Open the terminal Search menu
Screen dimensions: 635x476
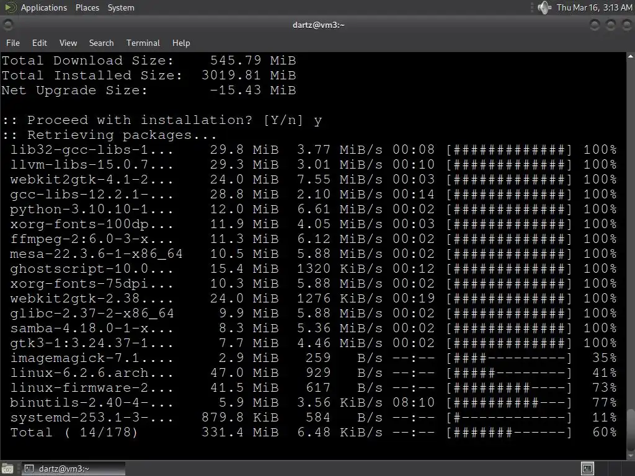pos(101,43)
